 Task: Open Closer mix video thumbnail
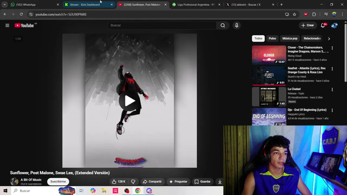[x=269, y=55]
